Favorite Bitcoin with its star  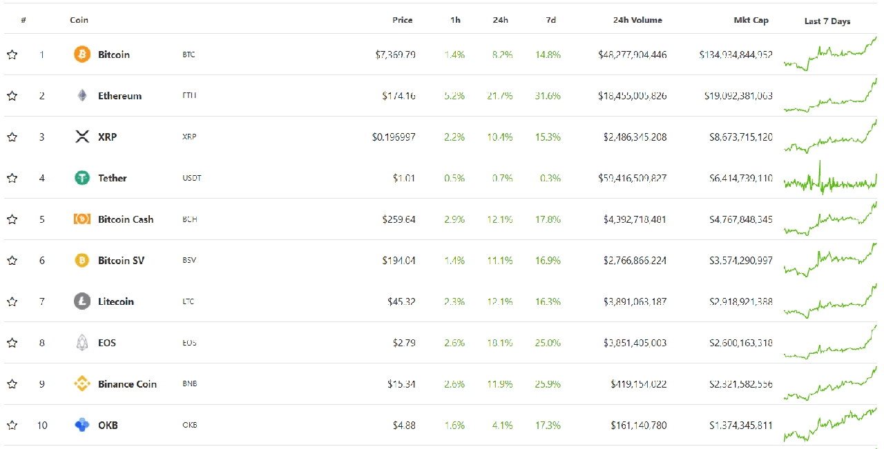12,54
